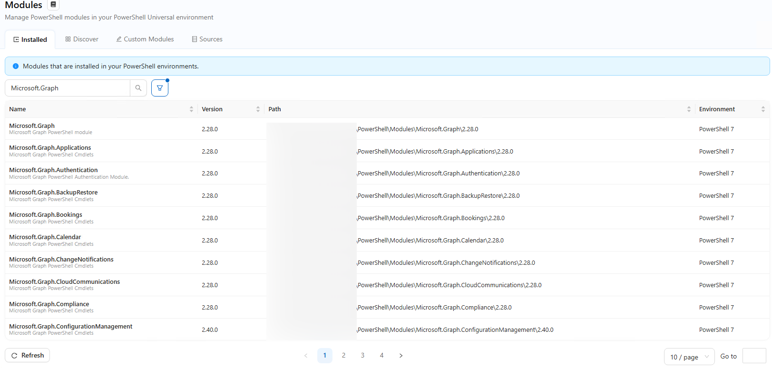Click the Go to page input box
The image size is (772, 368).
point(754,356)
